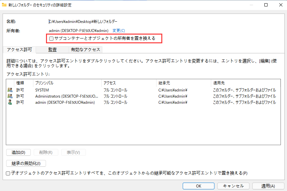This screenshot has width=287, height=191.
Task: Click the user icon beside admin entry
Action: pos(10,102)
